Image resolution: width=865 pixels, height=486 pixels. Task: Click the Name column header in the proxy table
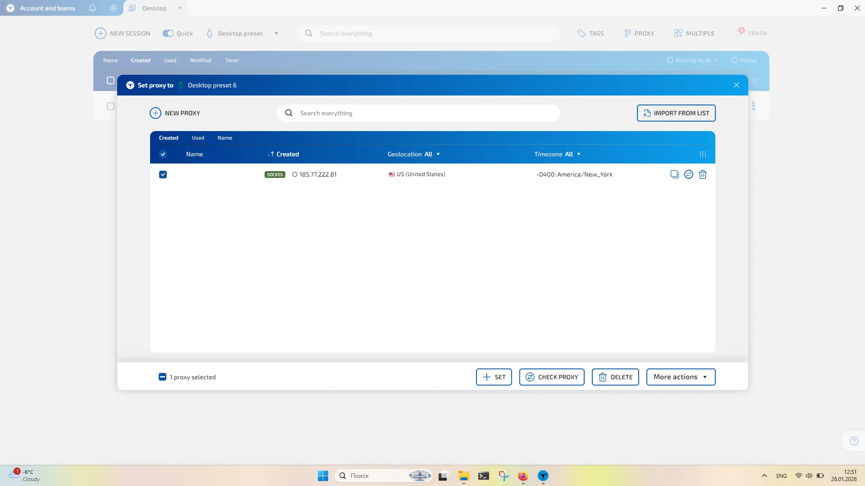tap(194, 154)
